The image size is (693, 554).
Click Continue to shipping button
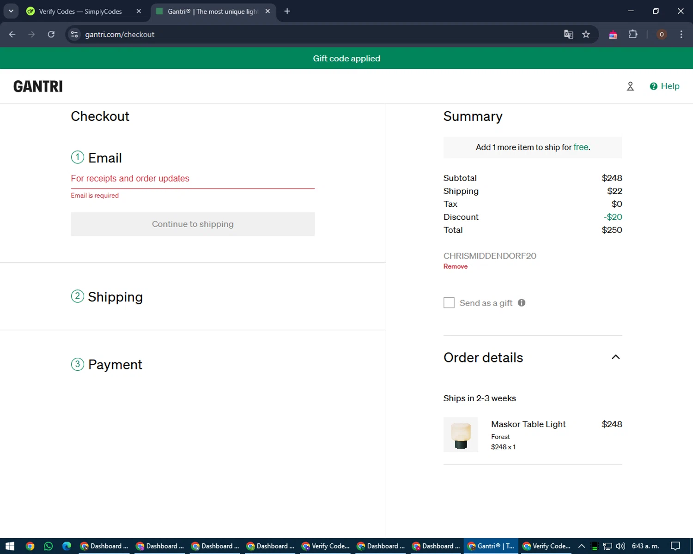193,224
